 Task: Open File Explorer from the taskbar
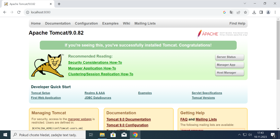[x=102, y=135]
